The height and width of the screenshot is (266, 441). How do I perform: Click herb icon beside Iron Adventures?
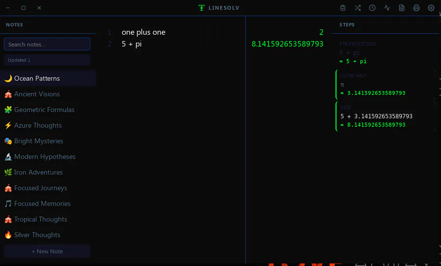8,173
